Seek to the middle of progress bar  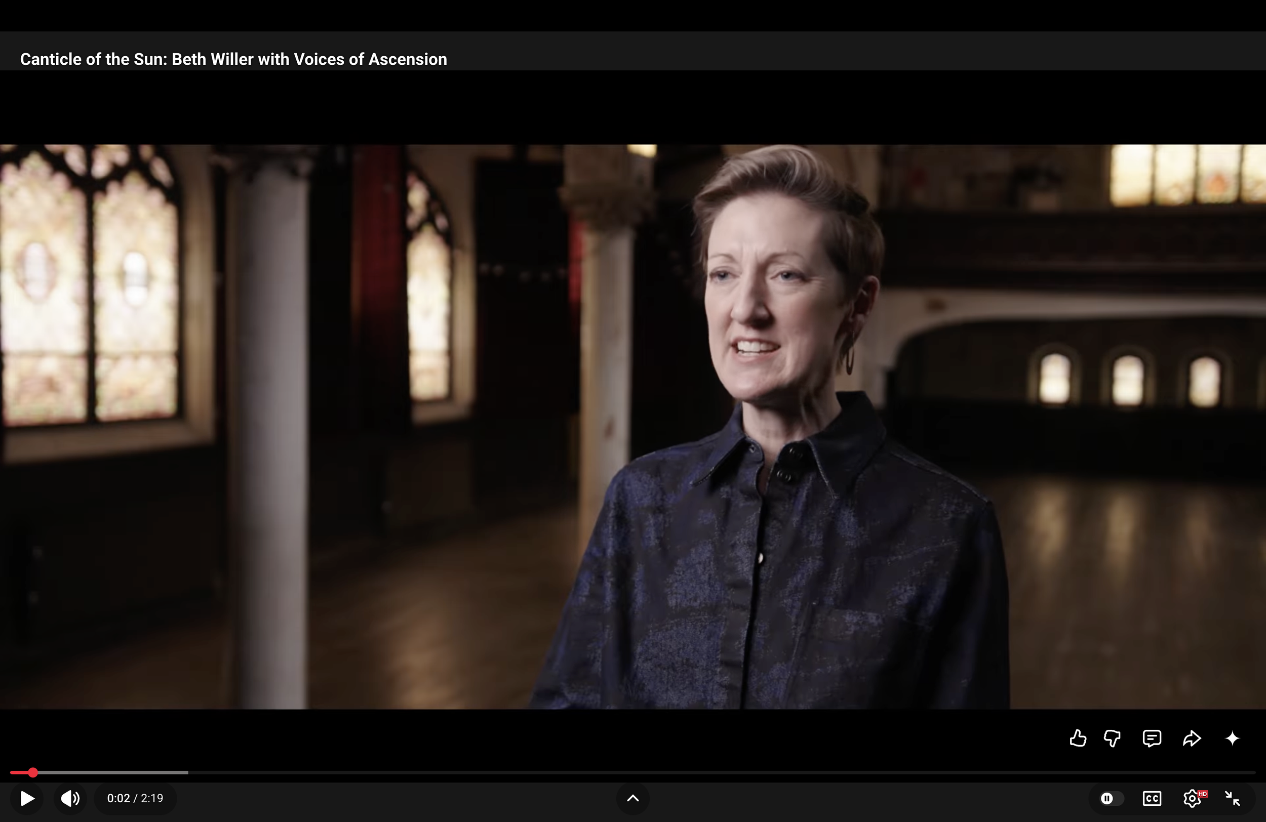coord(633,772)
